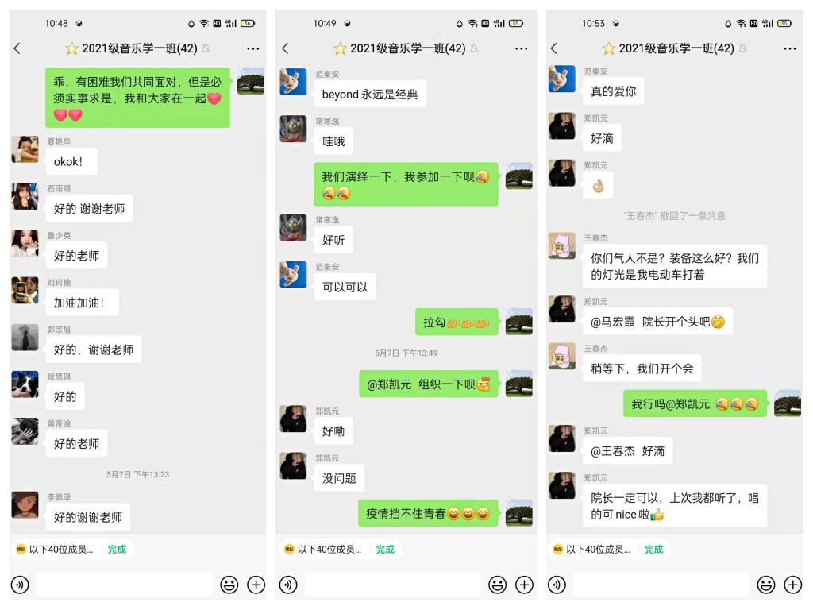Open 夏艳华's avatar above okok! message

(25, 149)
